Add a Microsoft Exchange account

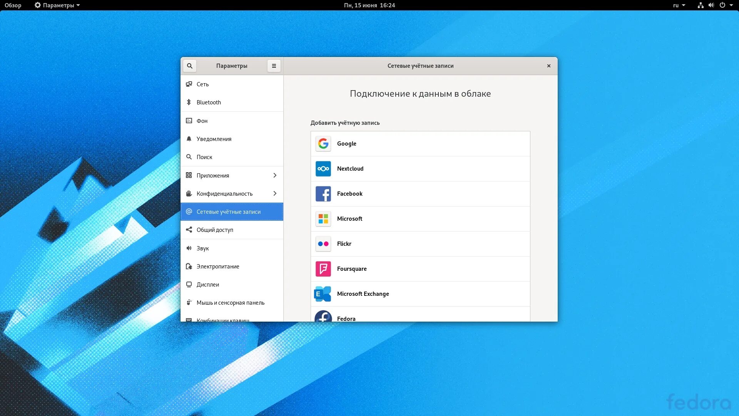pos(420,294)
